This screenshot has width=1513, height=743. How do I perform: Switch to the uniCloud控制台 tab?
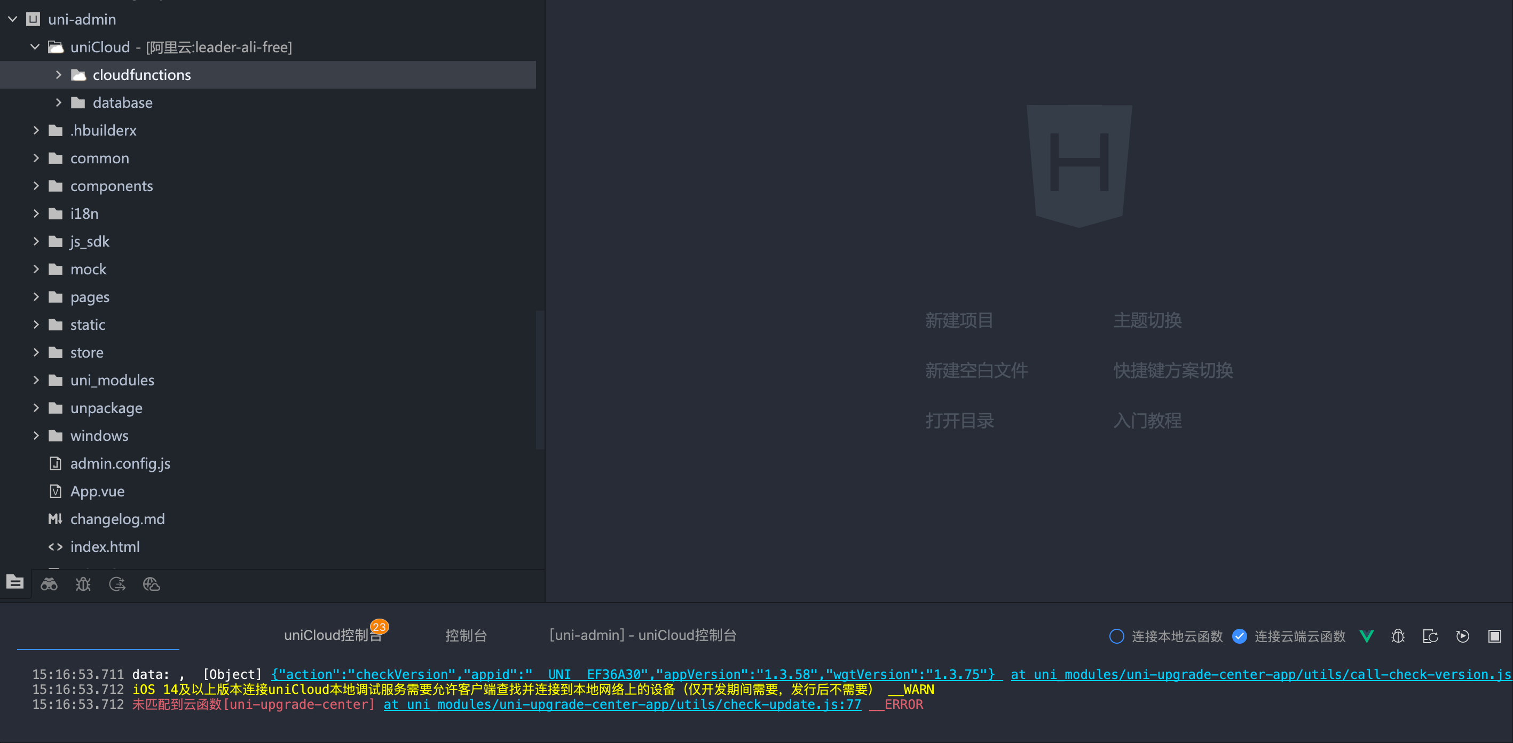333,636
